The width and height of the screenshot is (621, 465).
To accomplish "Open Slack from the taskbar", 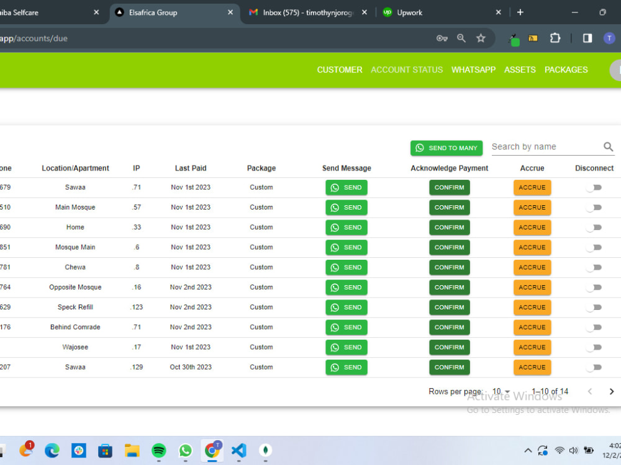I will click(78, 450).
